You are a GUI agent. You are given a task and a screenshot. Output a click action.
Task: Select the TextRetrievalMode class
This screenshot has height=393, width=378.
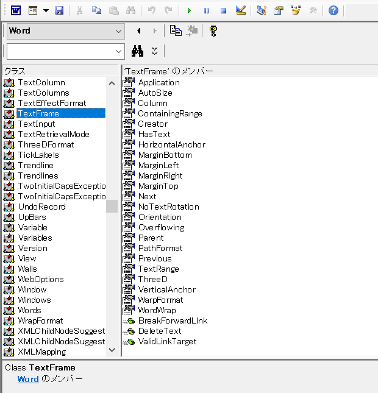(x=54, y=134)
